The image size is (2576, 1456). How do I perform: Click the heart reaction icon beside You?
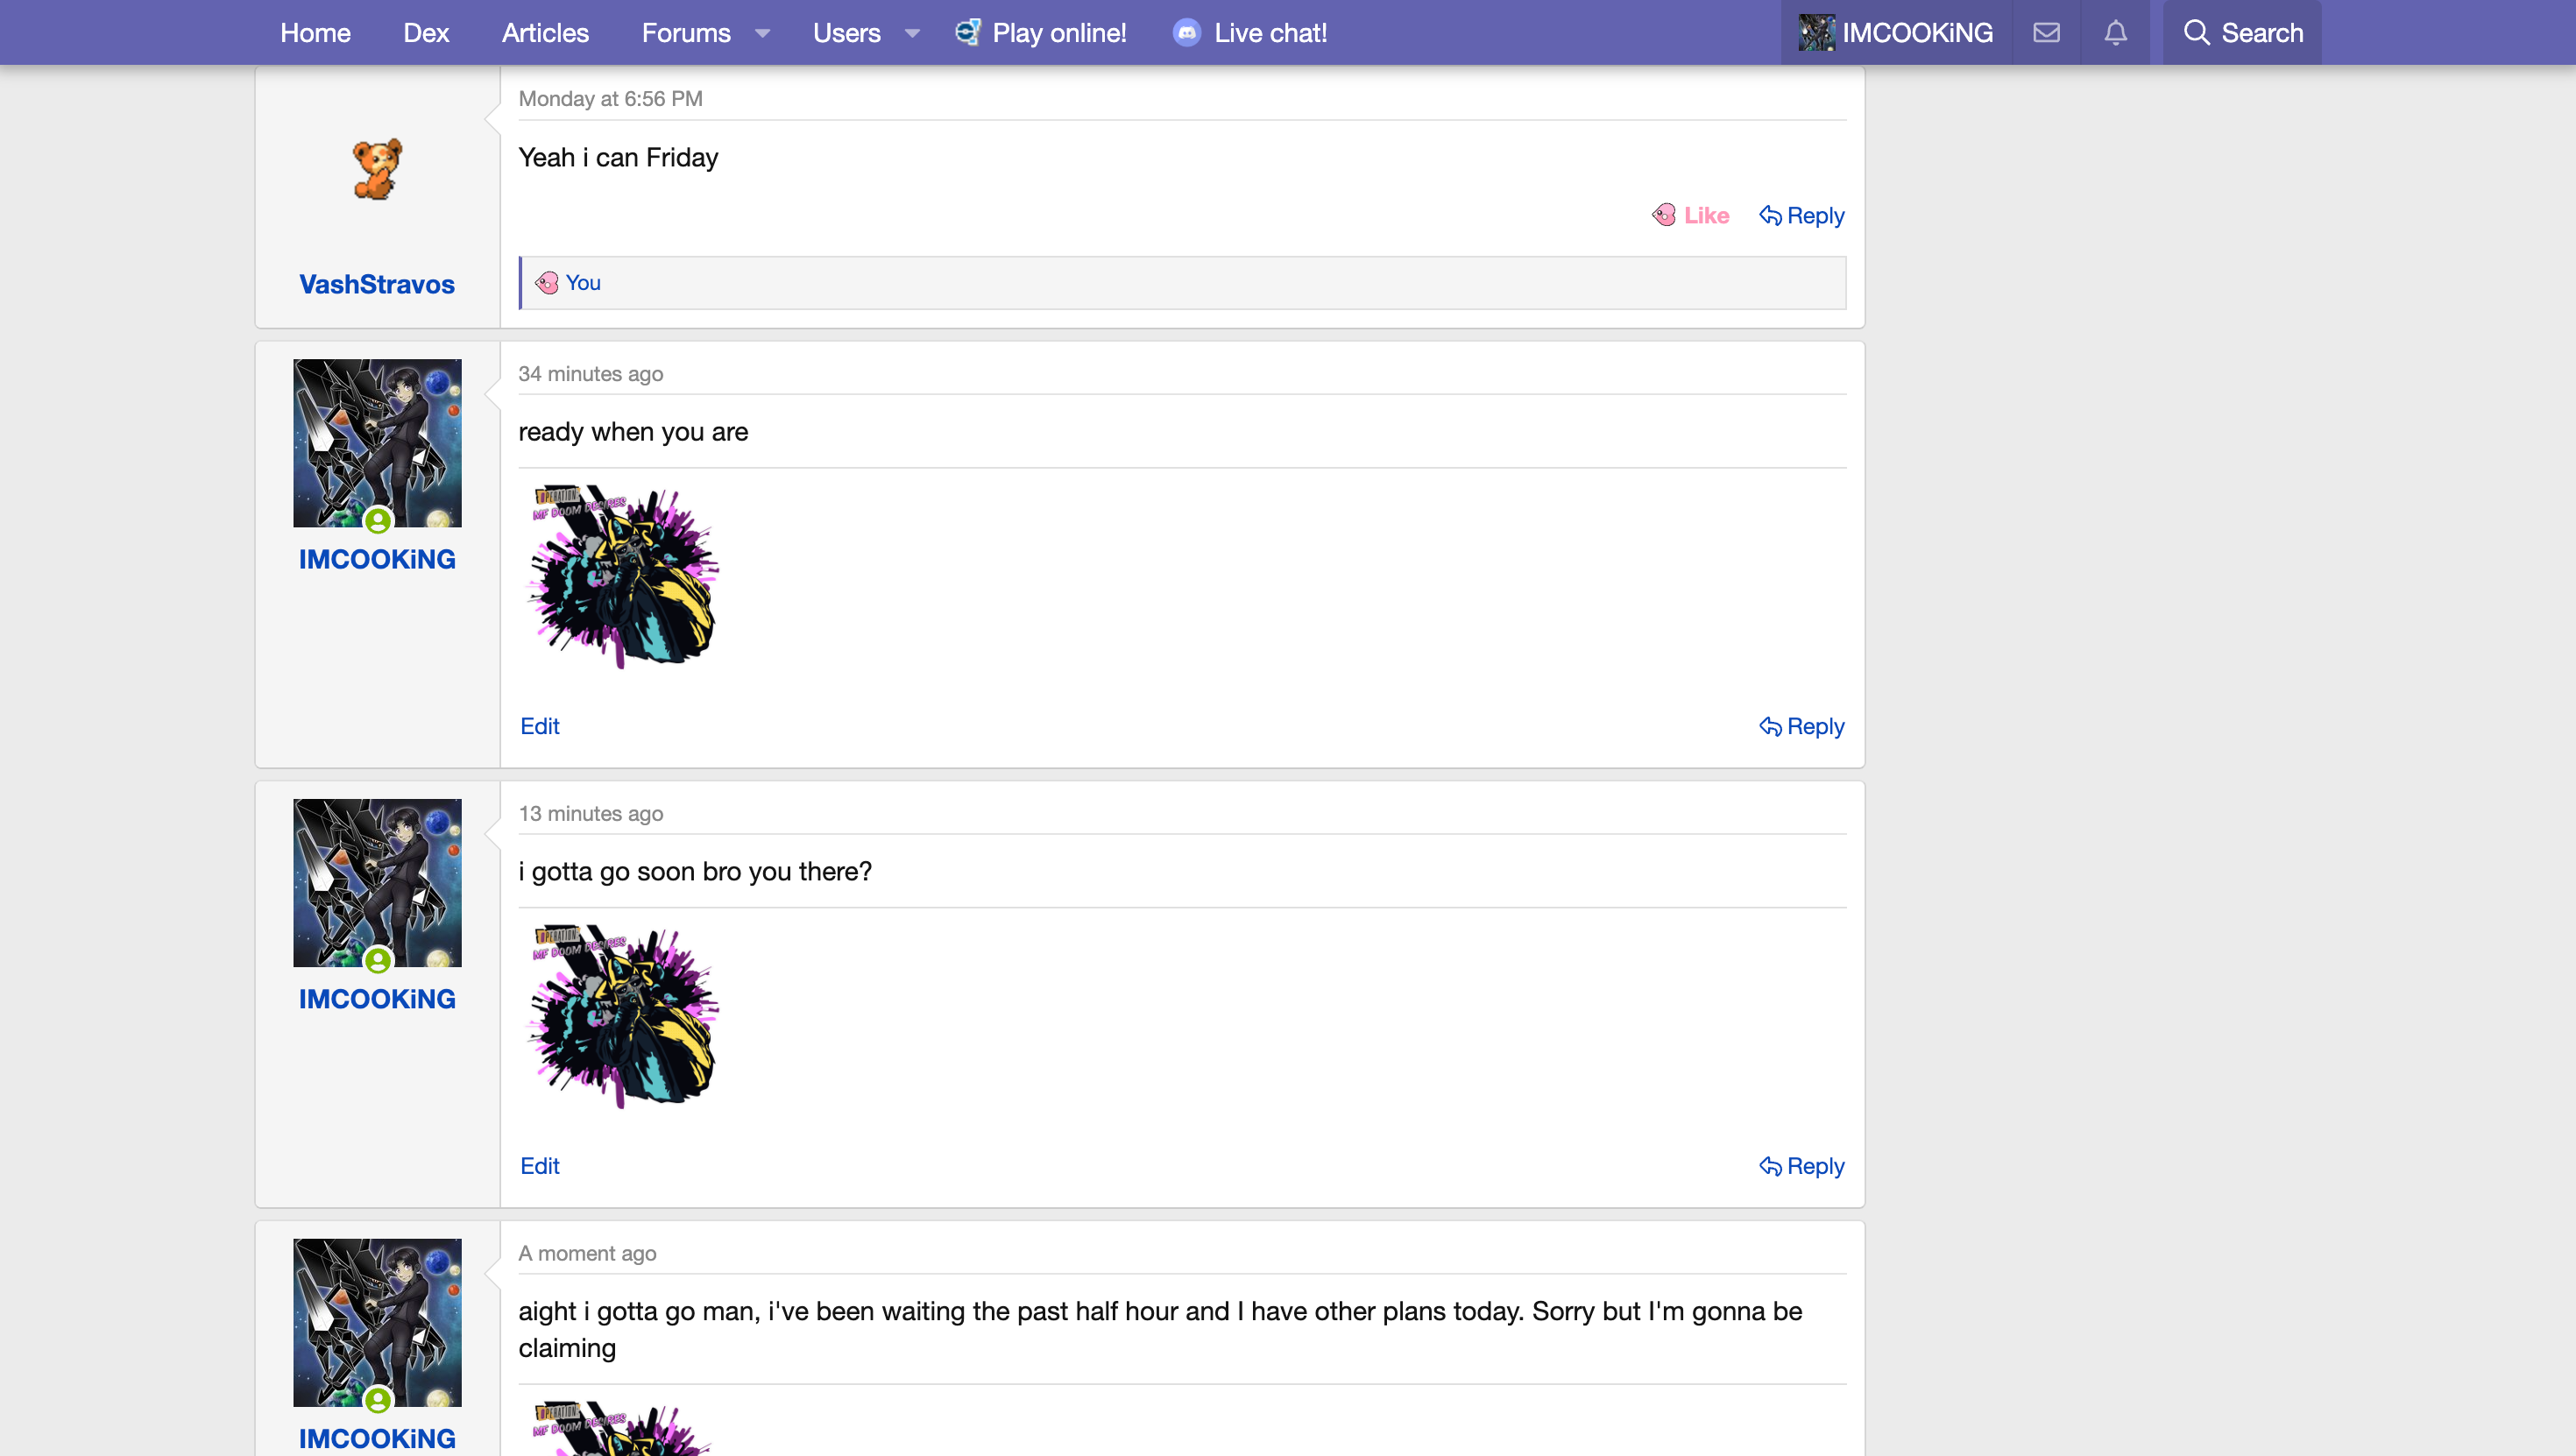(547, 283)
